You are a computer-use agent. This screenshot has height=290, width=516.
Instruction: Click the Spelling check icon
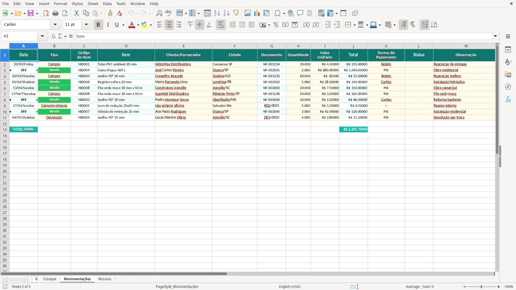[168, 13]
